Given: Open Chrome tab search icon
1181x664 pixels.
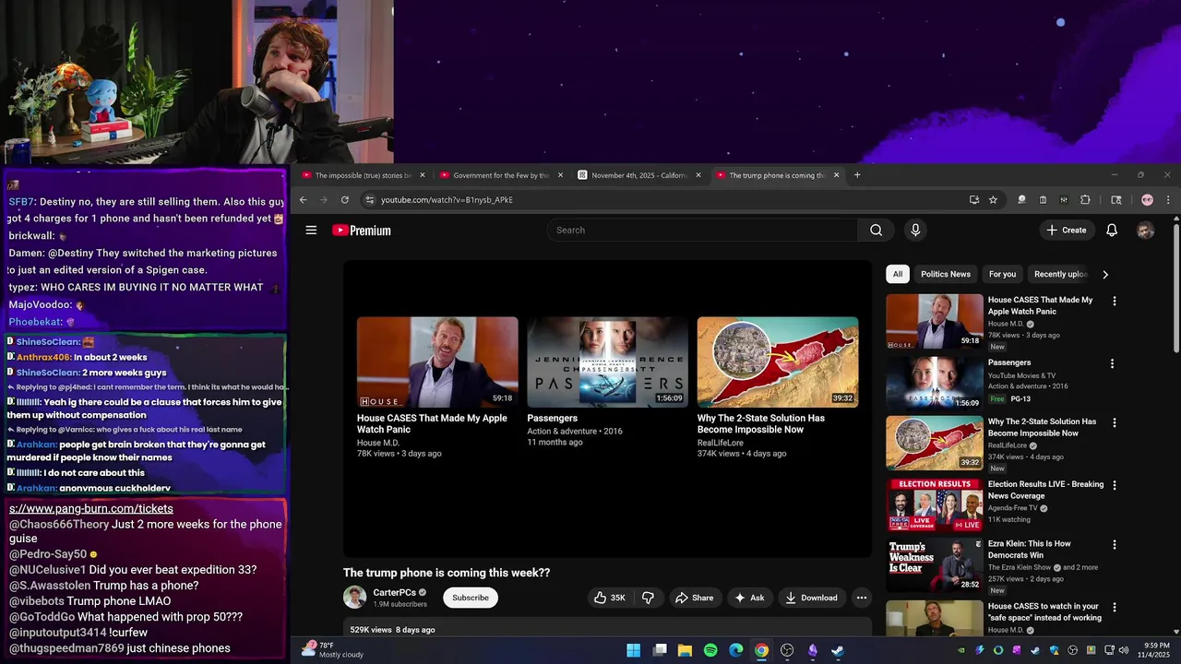Looking at the screenshot, I should (x=1115, y=200).
